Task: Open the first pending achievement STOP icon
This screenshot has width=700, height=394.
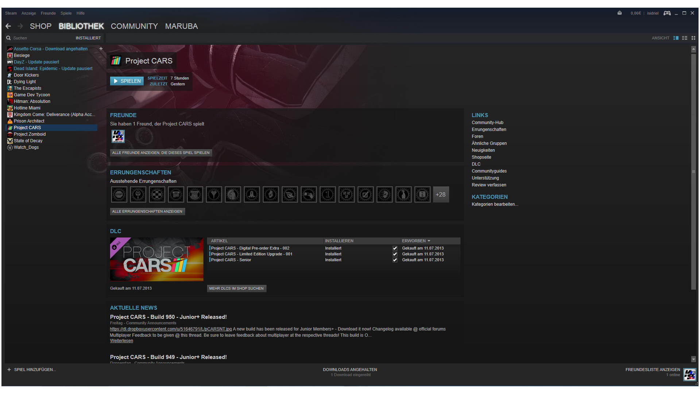Action: (x=119, y=195)
